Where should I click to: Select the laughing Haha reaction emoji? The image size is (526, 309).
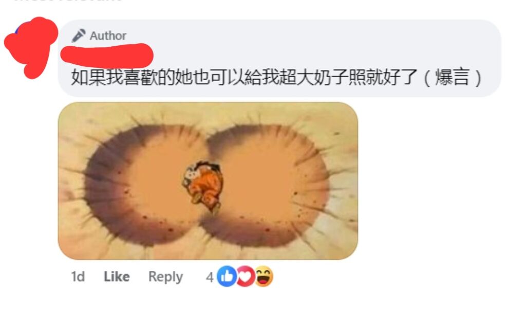pyautogui.click(x=264, y=276)
